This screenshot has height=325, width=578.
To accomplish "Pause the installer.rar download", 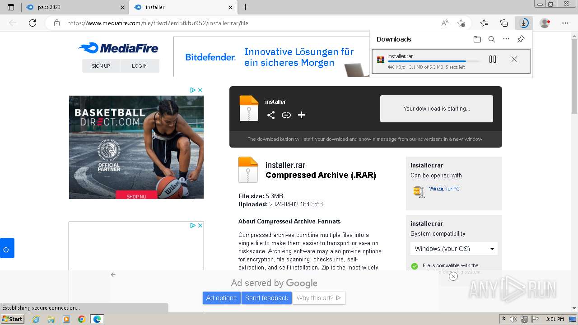I will click(493, 59).
